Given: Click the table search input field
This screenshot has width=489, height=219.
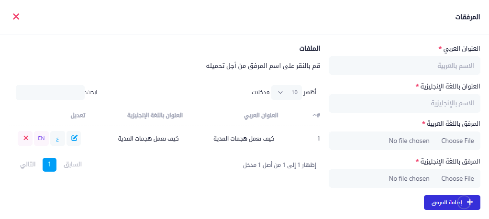Looking at the screenshot, I should click(50, 92).
